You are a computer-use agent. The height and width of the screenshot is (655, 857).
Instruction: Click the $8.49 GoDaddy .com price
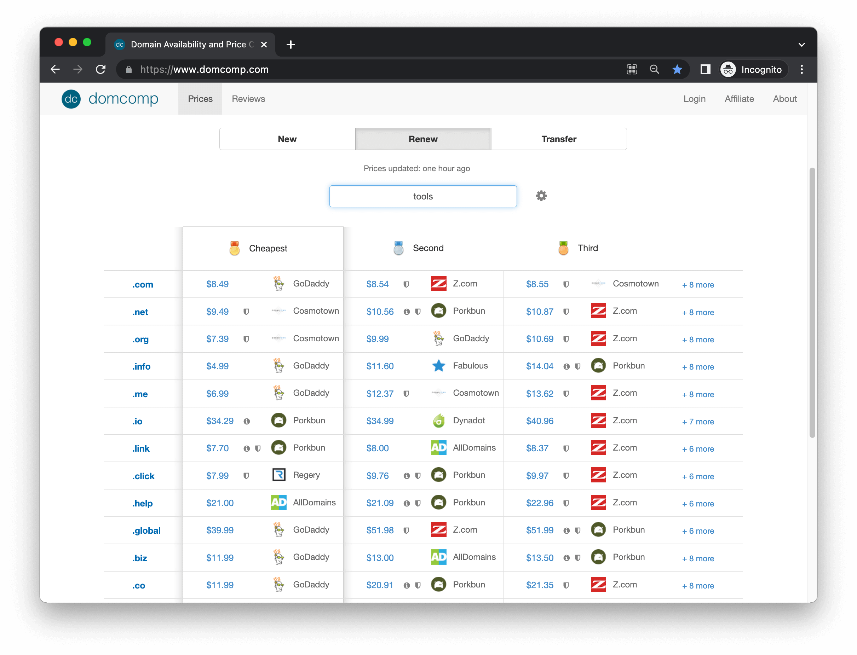click(x=217, y=284)
